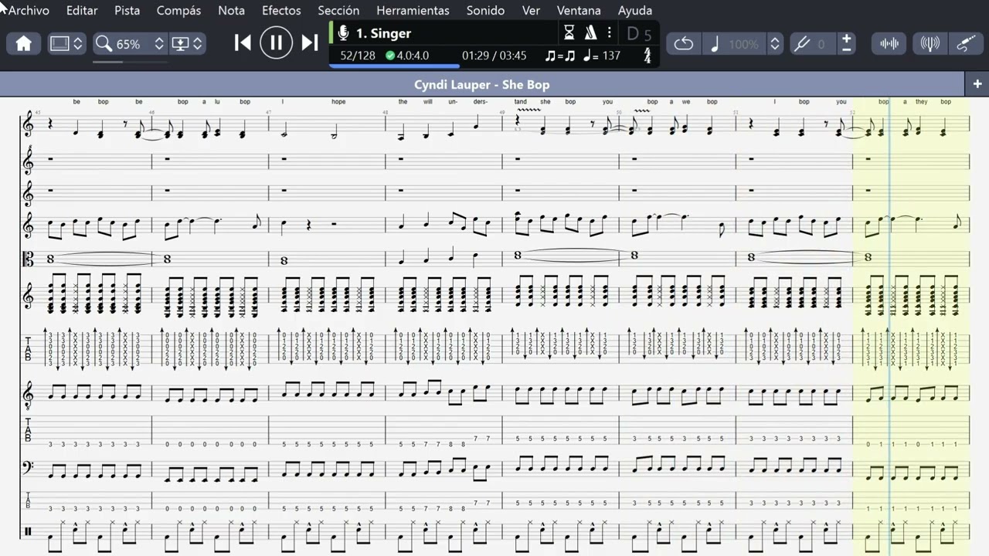Toggle loop playback
This screenshot has width=989, height=556.
coord(684,44)
